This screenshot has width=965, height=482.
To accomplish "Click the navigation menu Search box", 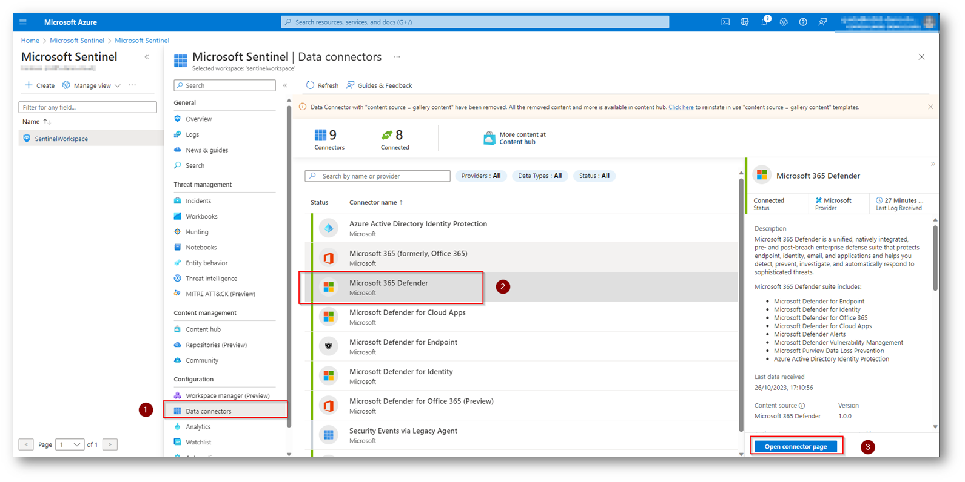I will tap(224, 85).
